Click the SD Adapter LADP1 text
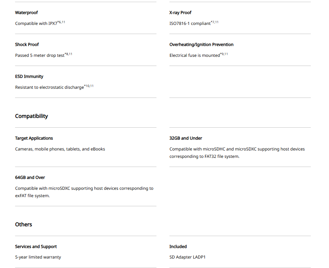329x268 pixels. coord(188,257)
